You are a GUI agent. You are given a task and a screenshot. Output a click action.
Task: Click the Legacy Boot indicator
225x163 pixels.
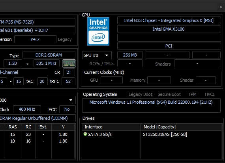[141, 94]
